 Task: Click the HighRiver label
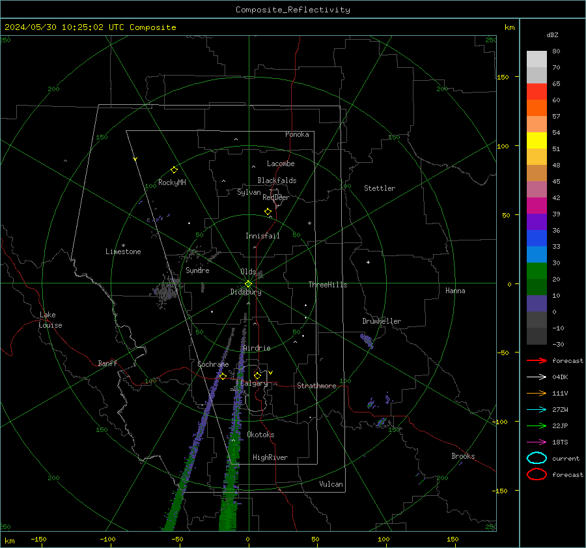(270, 457)
